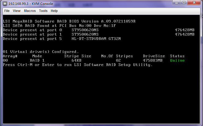Click the port 1 ST9500620NS device line

click(x=99, y=34)
